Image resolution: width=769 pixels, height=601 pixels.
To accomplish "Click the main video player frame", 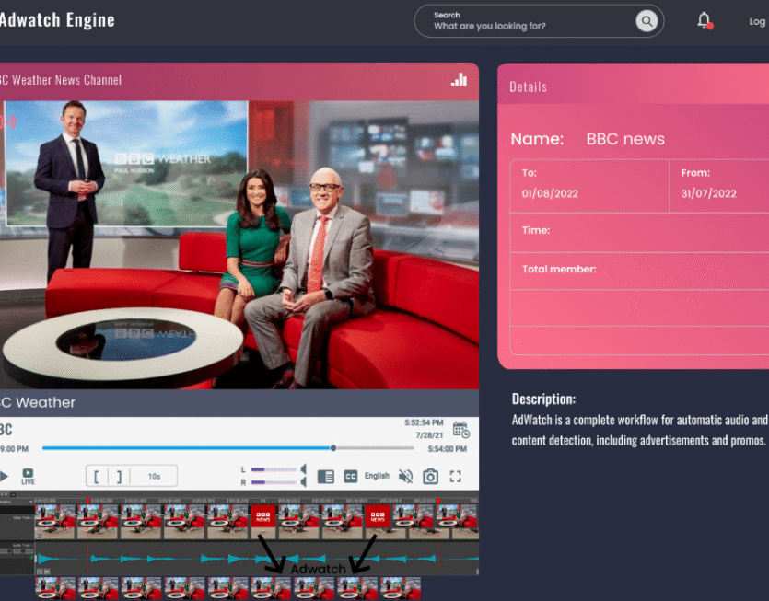I will point(239,245).
